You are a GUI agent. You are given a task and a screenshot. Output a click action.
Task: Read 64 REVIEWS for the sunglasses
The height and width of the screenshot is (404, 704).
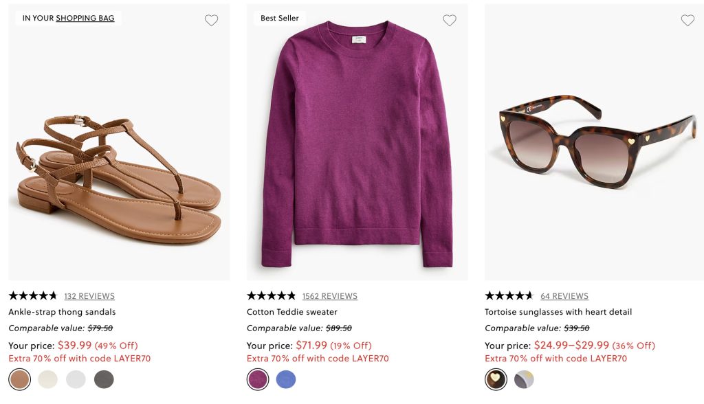[564, 296]
